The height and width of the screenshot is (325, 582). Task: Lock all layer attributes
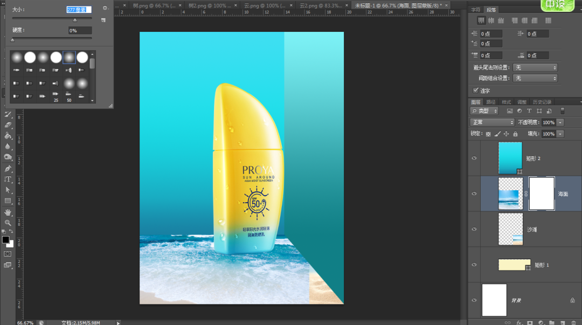(x=515, y=134)
